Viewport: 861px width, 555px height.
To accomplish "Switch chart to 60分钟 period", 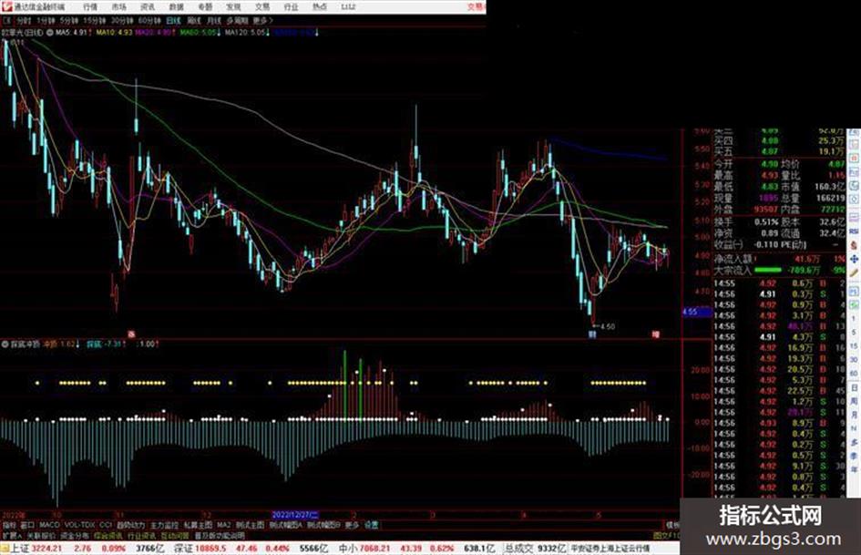I will pyautogui.click(x=149, y=20).
